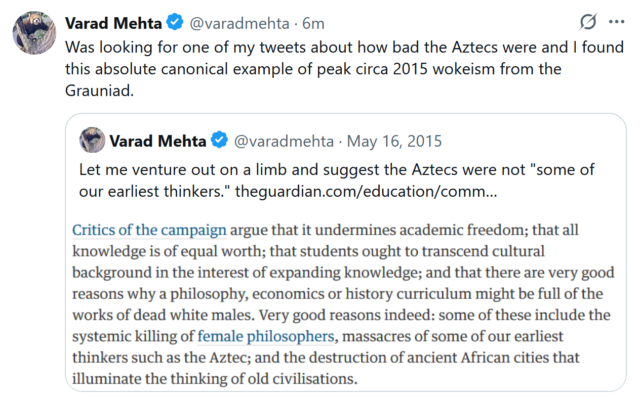Click the @varadmehta handle in quoted tweet

[284, 141]
